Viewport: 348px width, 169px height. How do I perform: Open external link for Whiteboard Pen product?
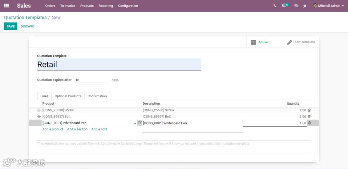pyautogui.click(x=140, y=123)
